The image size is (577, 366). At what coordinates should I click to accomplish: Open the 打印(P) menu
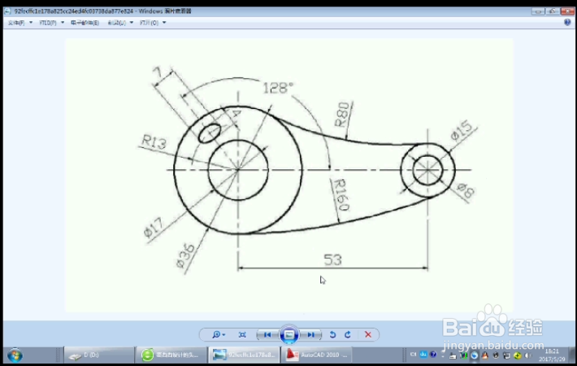(48, 23)
